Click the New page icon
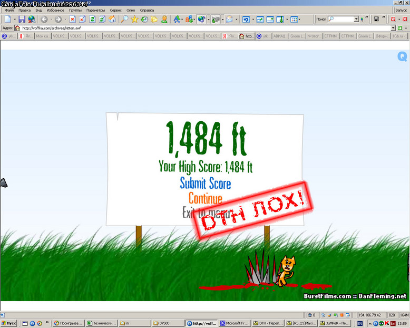The image size is (410, 328). click(x=8, y=20)
